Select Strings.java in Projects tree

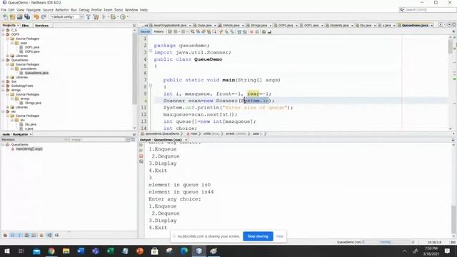click(33, 103)
